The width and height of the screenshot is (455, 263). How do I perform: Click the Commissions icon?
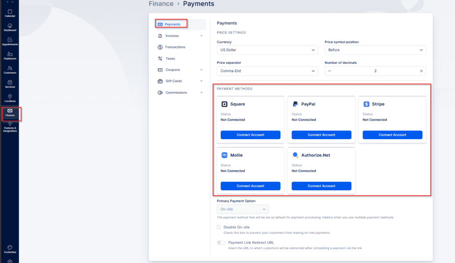(160, 93)
